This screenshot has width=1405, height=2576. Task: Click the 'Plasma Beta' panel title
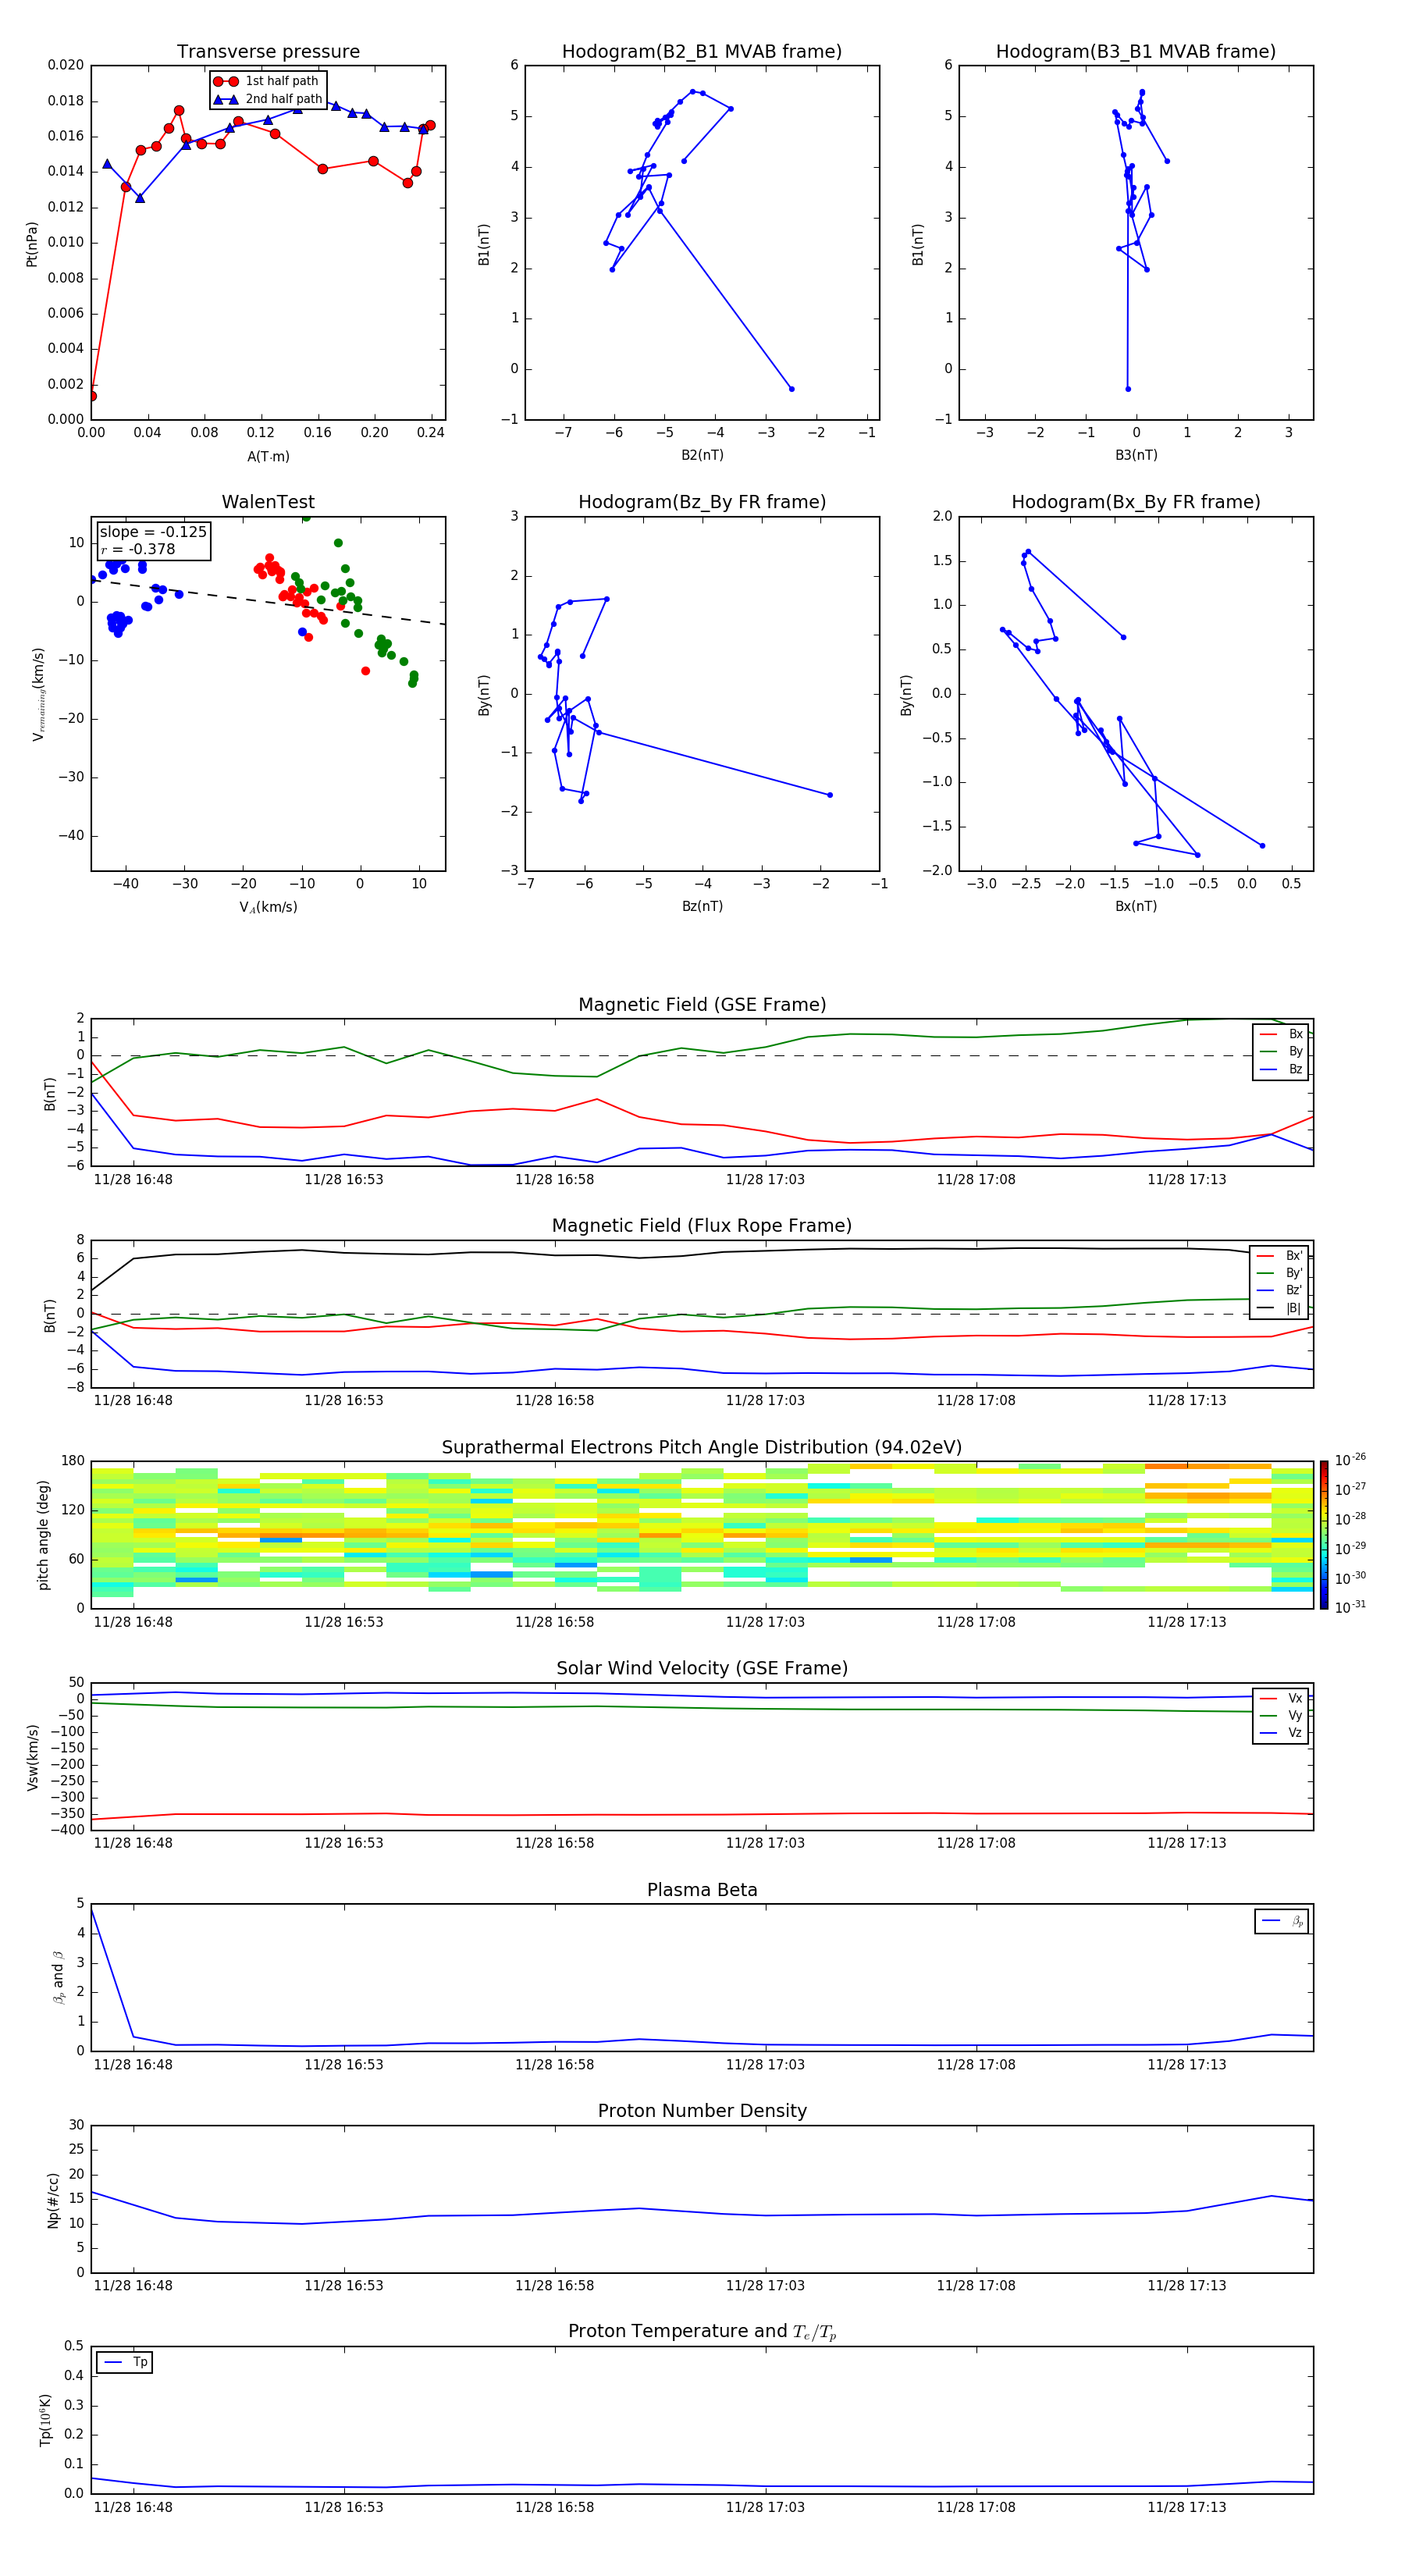(702, 1890)
